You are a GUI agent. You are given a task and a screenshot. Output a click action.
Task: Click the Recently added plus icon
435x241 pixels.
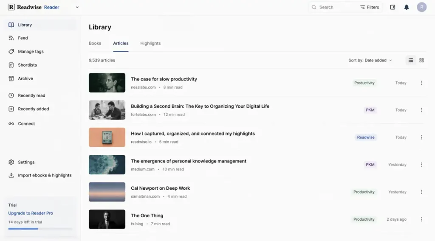(x=11, y=109)
